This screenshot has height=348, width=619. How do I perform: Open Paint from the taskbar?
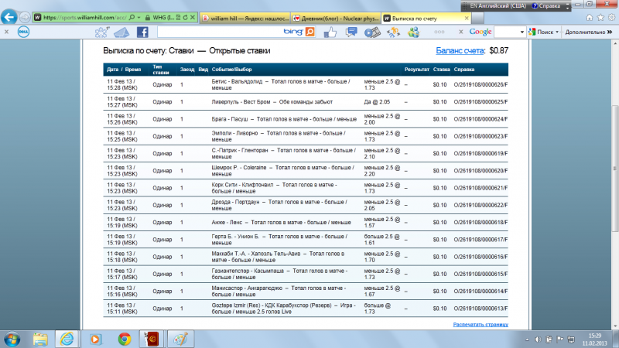coord(180,339)
